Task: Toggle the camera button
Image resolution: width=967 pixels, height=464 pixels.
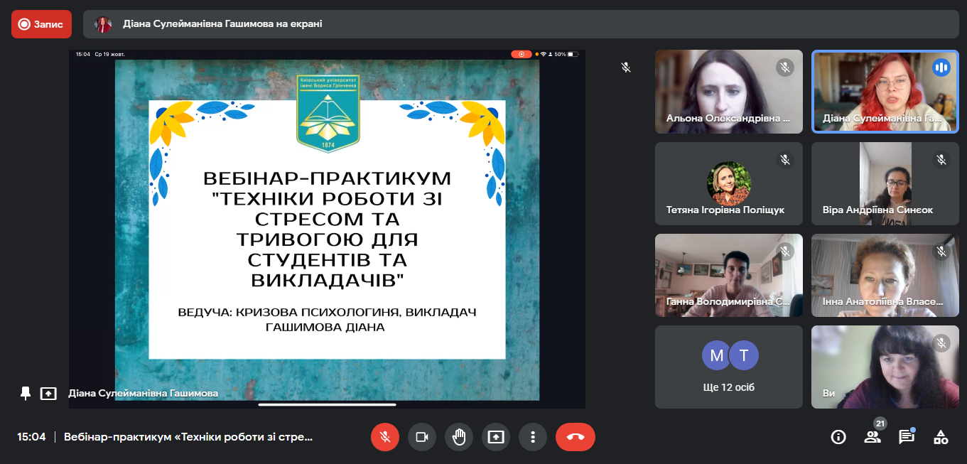Action: click(x=422, y=437)
